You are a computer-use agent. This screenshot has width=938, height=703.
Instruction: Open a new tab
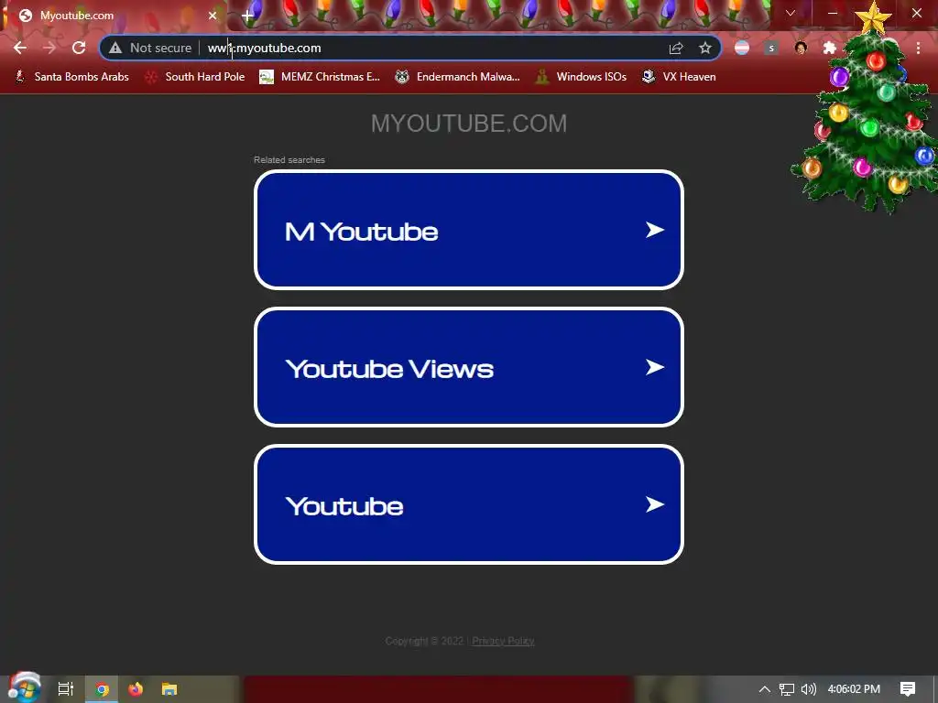[x=247, y=16]
